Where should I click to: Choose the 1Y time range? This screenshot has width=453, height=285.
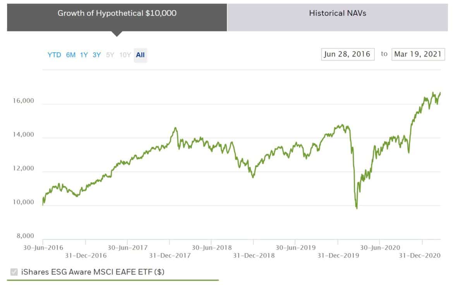pyautogui.click(x=84, y=55)
